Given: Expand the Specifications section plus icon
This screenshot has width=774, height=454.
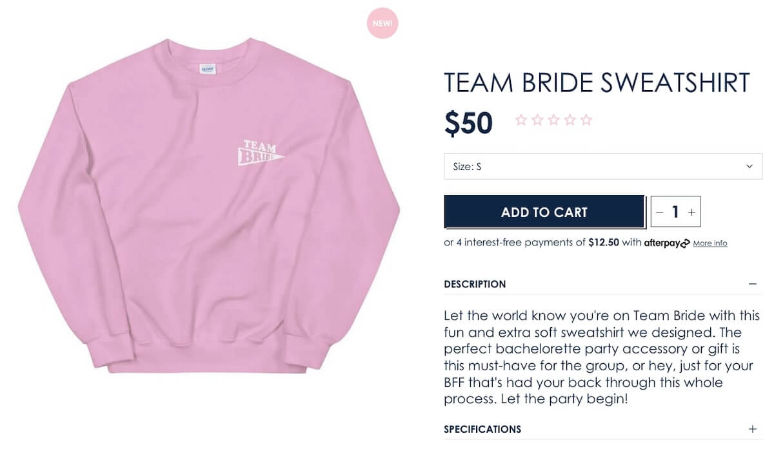Looking at the screenshot, I should pyautogui.click(x=752, y=429).
